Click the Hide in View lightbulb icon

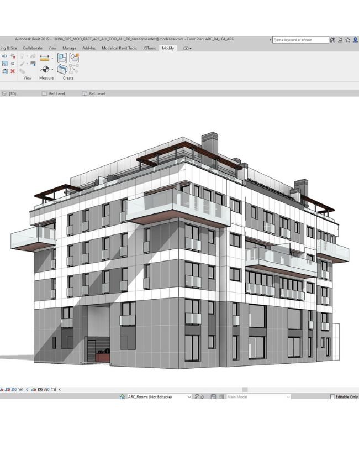pyautogui.click(x=22, y=56)
